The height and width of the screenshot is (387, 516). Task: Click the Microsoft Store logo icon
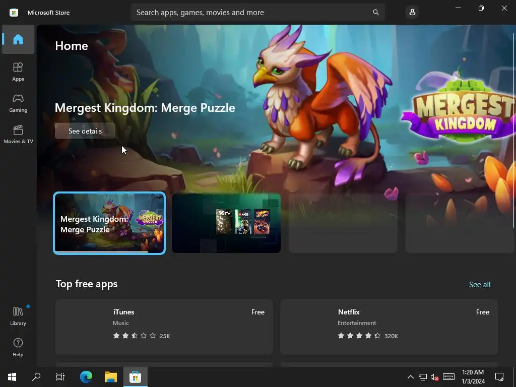pos(14,13)
